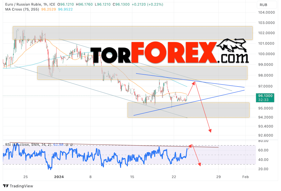281x191 pixels.
Task: Select the RSI indicator legend label
Action: click(28, 145)
